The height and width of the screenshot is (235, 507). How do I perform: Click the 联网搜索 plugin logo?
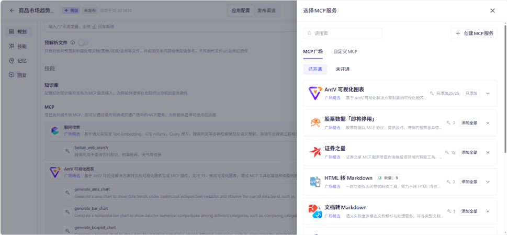coord(55,130)
